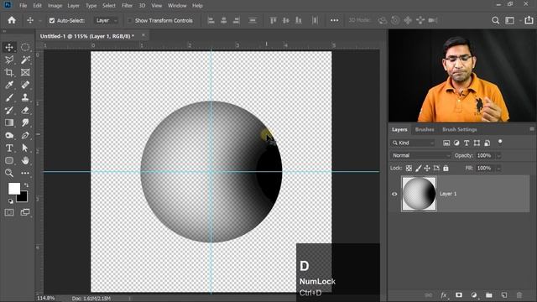Click the Home icon in options bar
Viewport: 537px width, 302px height.
point(12,20)
